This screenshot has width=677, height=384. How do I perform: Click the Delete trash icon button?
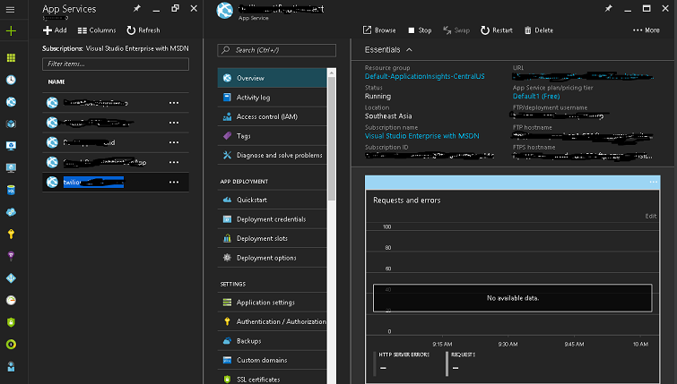[x=538, y=30]
